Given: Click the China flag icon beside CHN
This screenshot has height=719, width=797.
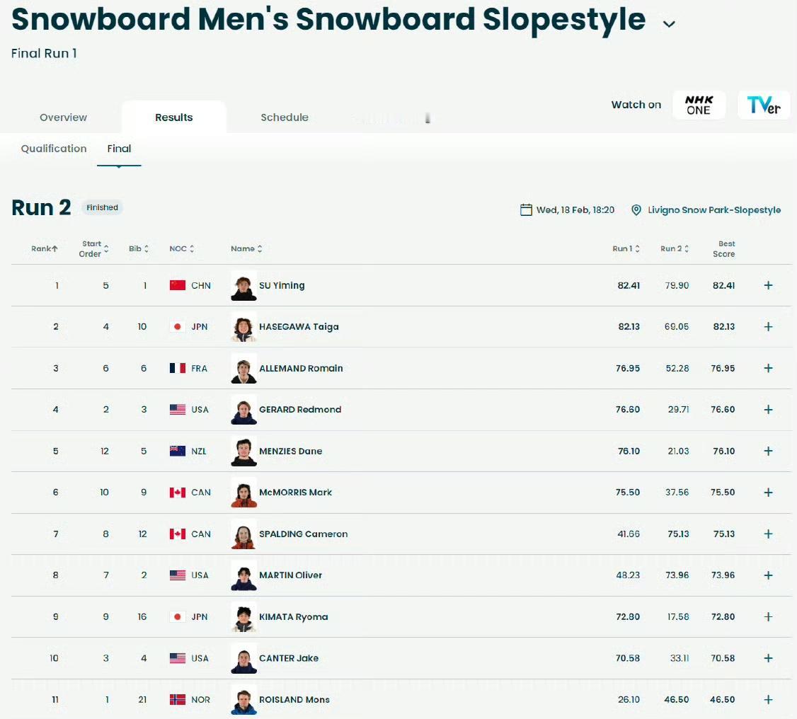Looking at the screenshot, I should coord(178,285).
